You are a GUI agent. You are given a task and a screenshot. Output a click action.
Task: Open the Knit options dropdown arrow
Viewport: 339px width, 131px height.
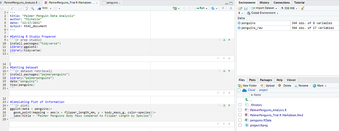[51, 8]
